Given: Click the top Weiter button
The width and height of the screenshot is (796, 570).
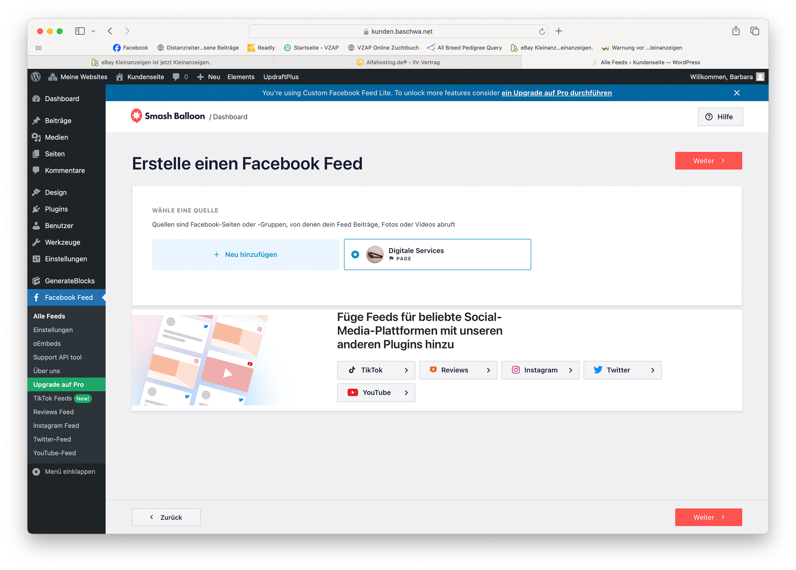Looking at the screenshot, I should pyautogui.click(x=708, y=161).
